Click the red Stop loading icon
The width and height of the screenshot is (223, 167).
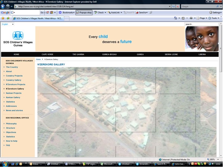pyautogui.click(x=178, y=6)
